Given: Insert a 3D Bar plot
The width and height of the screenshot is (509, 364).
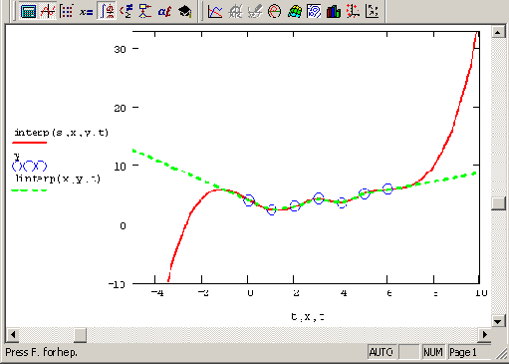Looking at the screenshot, I should click(334, 12).
